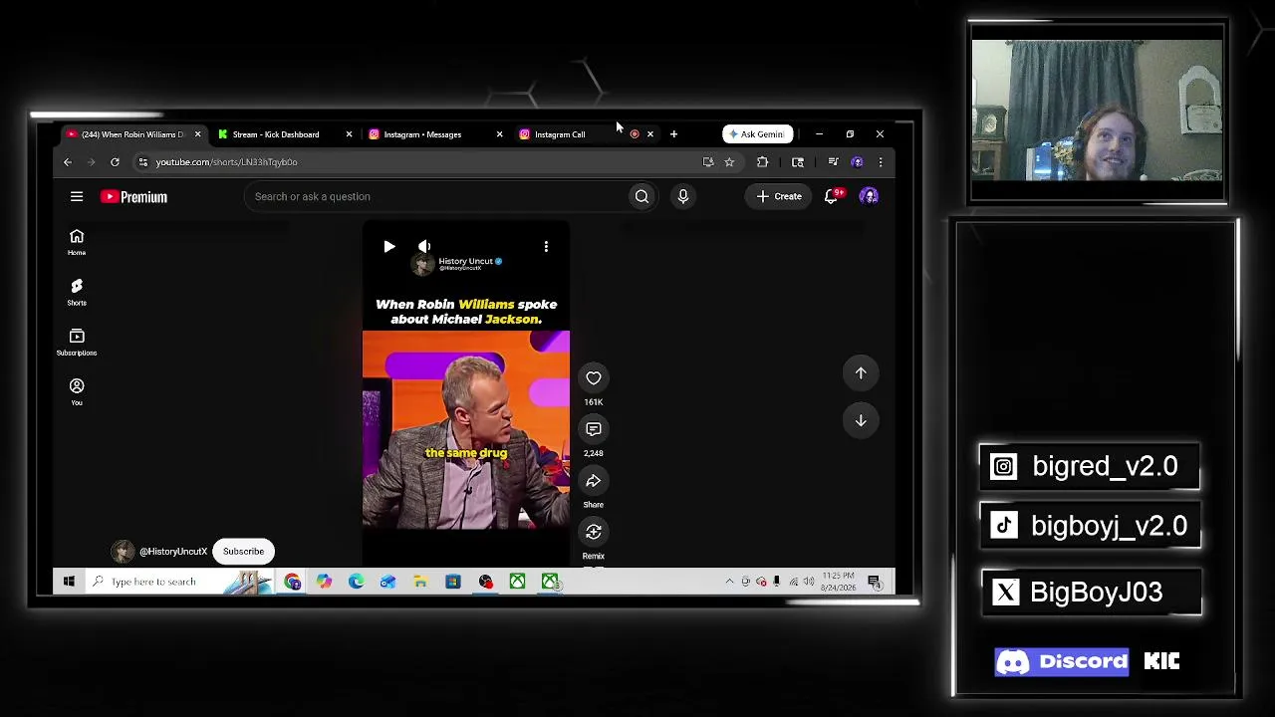Click the youtube.com address bar
Image resolution: width=1275 pixels, height=717 pixels.
tap(418, 162)
